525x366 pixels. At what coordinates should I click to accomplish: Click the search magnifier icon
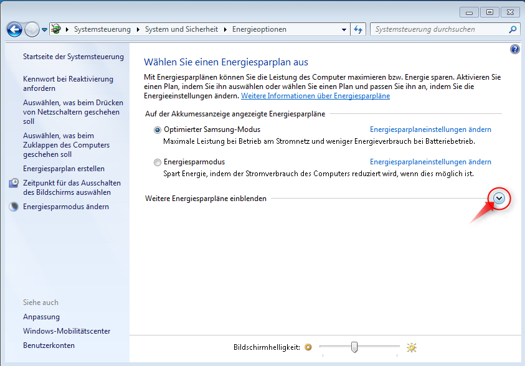click(x=512, y=29)
